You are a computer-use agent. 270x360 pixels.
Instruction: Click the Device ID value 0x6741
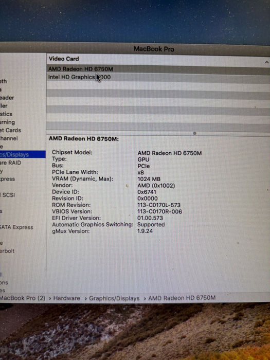click(x=147, y=192)
